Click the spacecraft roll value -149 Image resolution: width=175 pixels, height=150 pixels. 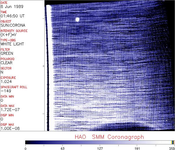click(x=6, y=91)
